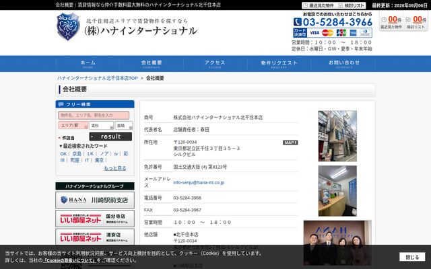Image resolution: width=431 pixels, height=269 pixels.
Task: Click recent search word OK
Action: click(63, 154)
